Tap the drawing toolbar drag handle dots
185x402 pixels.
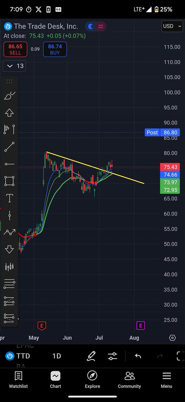(x=9, y=81)
